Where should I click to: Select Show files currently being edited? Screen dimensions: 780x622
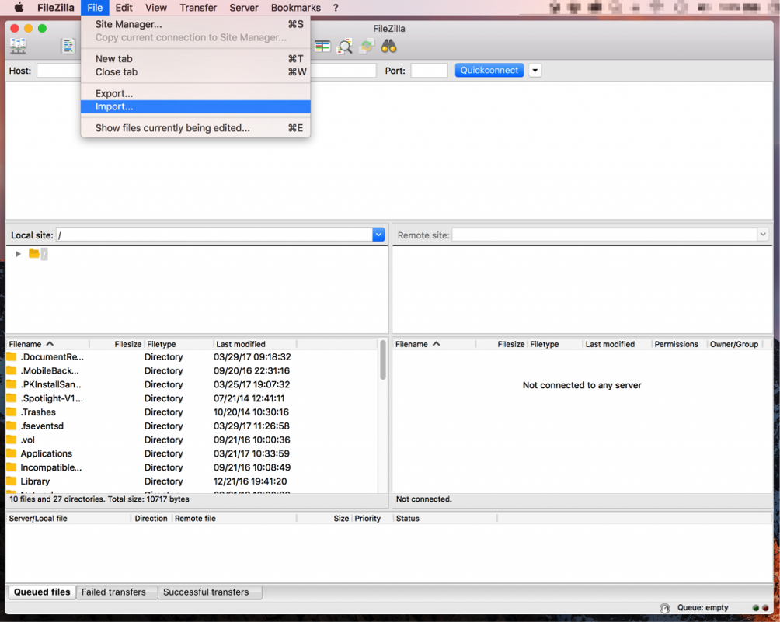pyautogui.click(x=196, y=128)
